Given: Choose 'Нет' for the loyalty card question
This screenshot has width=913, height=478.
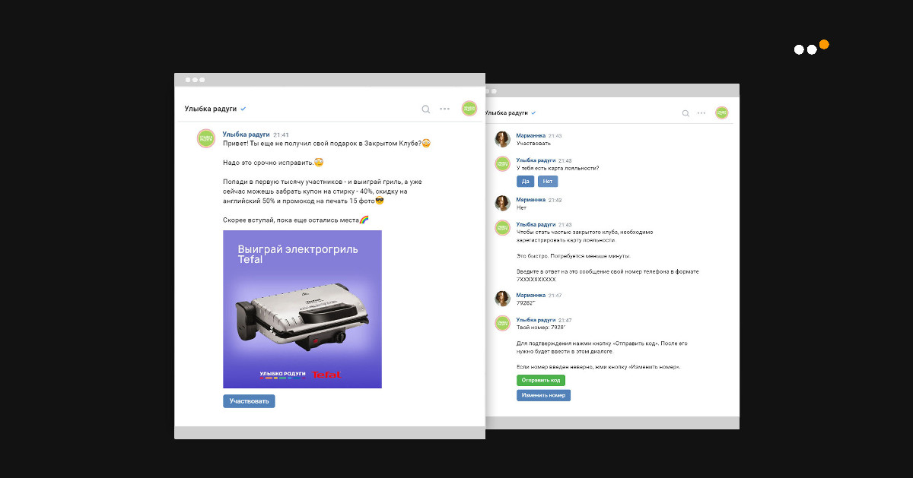Looking at the screenshot, I should pyautogui.click(x=548, y=182).
